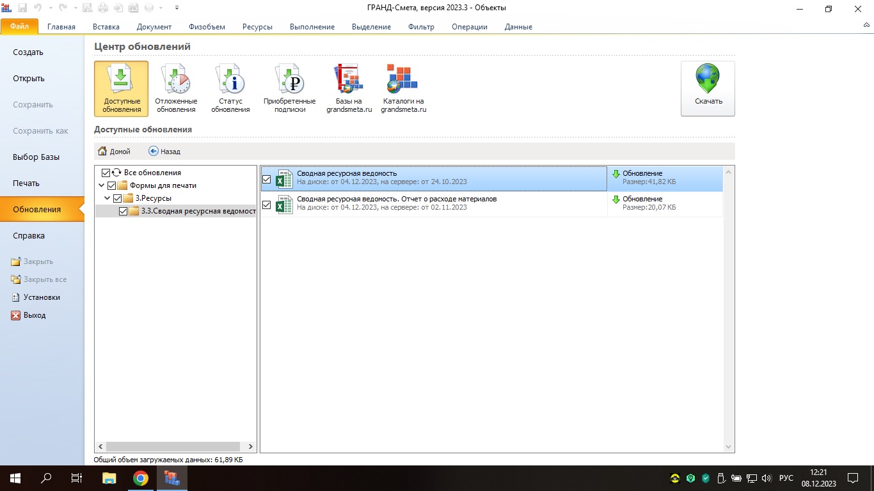Switch to the Вставка ribbon tab
This screenshot has height=491, width=874.
[x=106, y=27]
